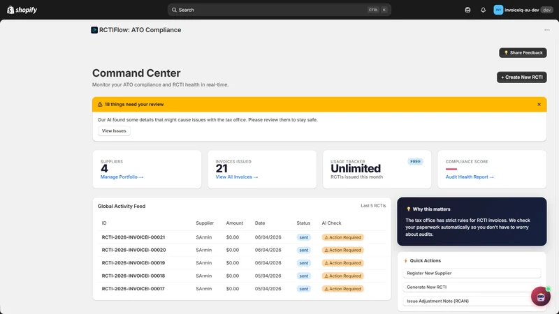Open the sidekick icon beside the bell
This screenshot has height=314, width=559.
467,10
